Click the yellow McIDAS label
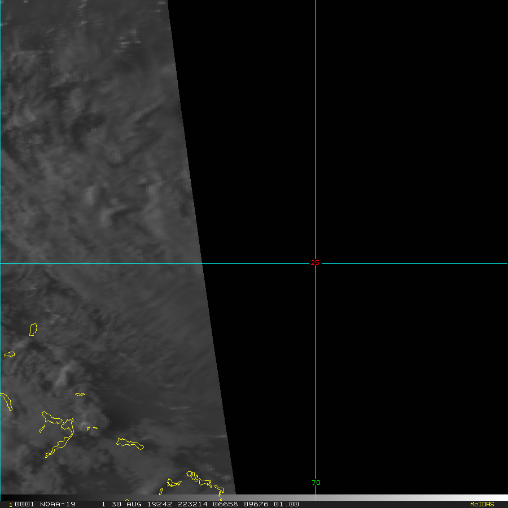Image resolution: width=508 pixels, height=508 pixels. 481,504
